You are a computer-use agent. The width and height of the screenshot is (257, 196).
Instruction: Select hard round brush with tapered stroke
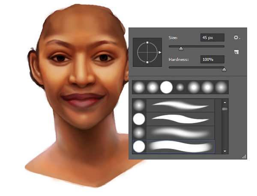point(173,119)
